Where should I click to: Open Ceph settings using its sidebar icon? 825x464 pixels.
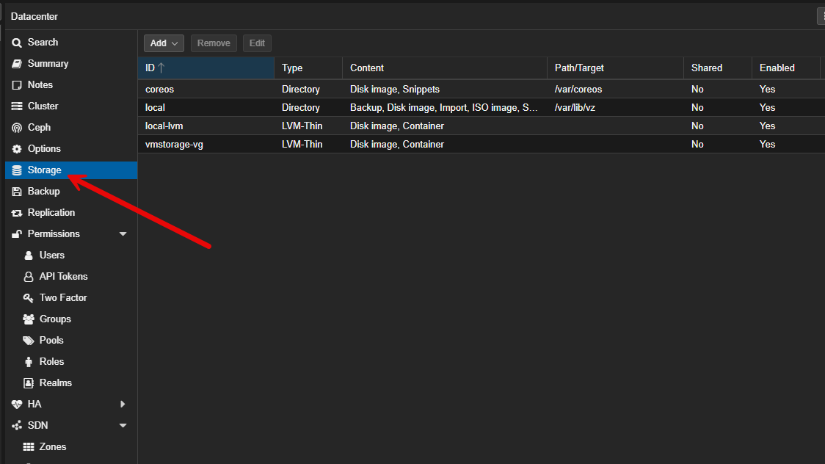click(x=16, y=127)
